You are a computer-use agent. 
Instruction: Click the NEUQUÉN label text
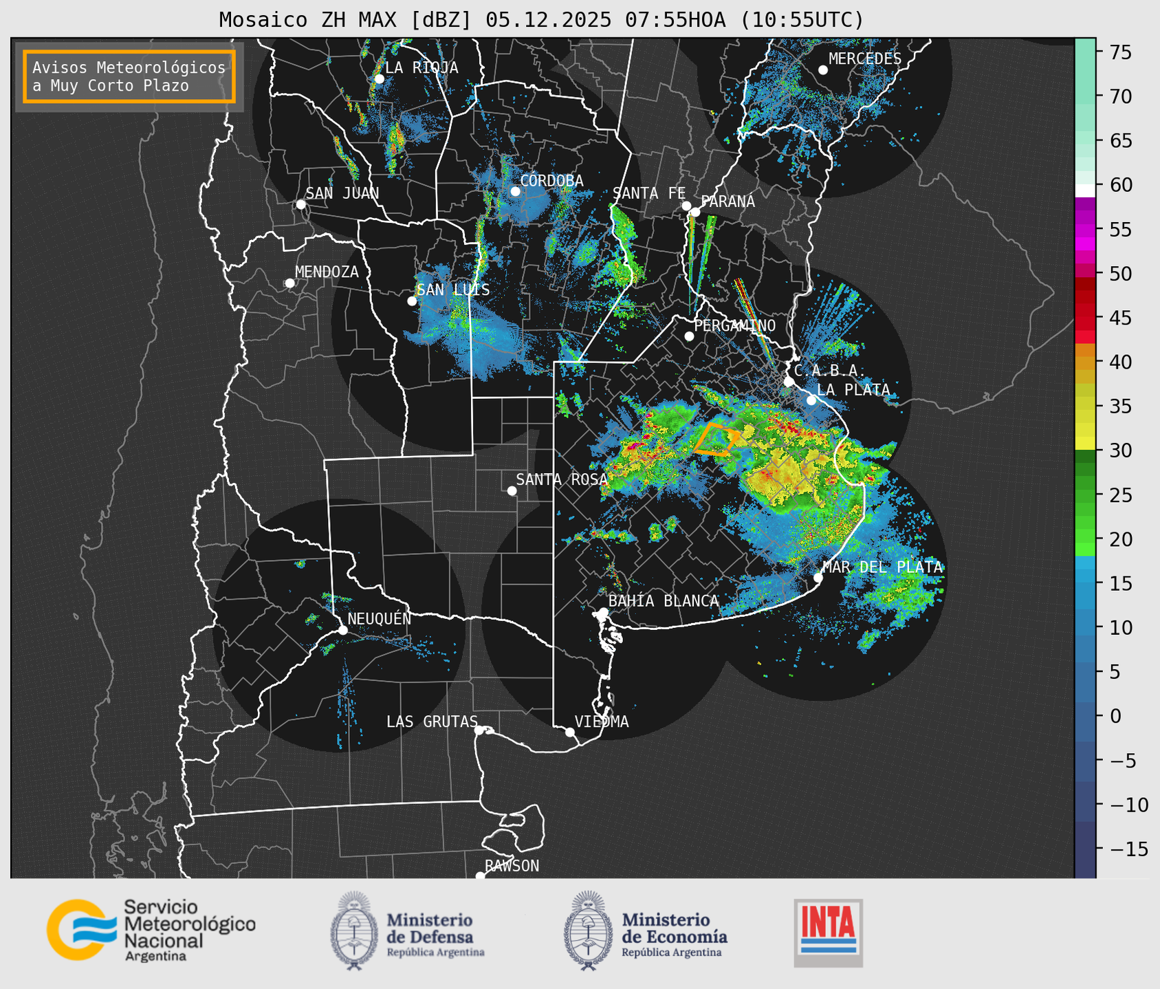379,618
